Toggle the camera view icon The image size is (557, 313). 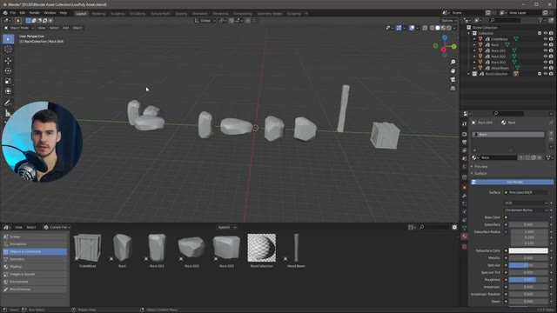coord(453,79)
